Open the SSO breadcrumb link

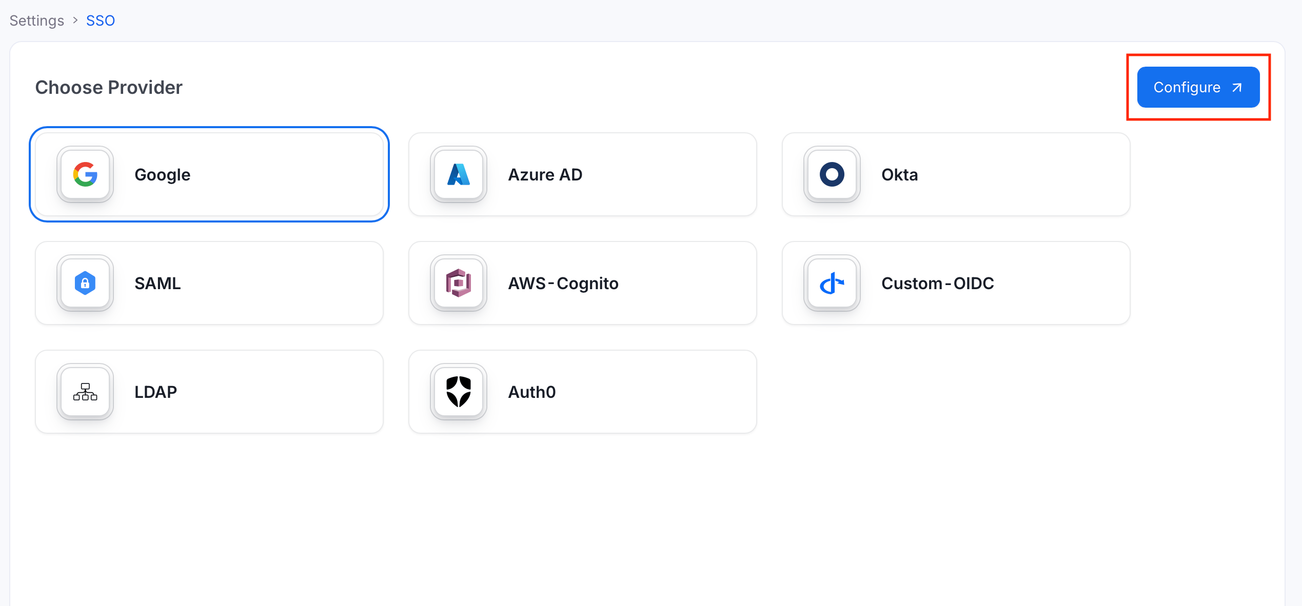point(101,21)
